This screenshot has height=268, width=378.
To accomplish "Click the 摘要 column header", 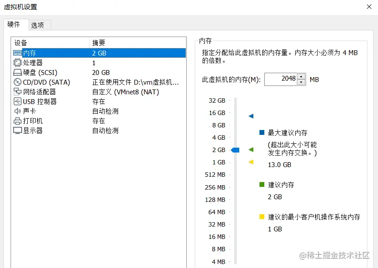I will (x=137, y=43).
